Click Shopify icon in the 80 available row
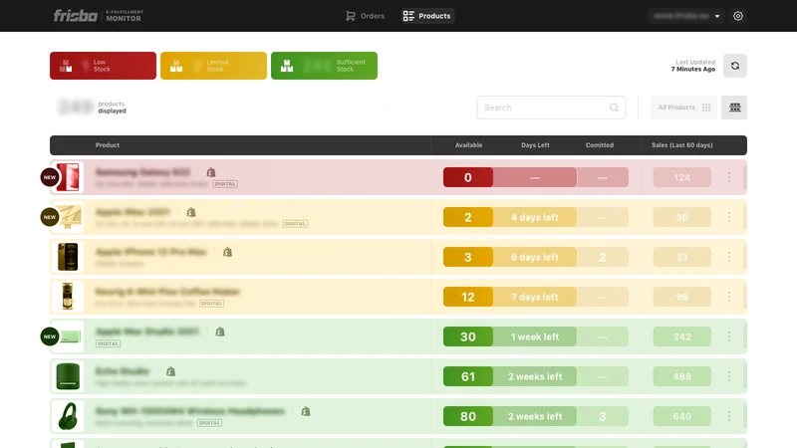 pyautogui.click(x=306, y=411)
